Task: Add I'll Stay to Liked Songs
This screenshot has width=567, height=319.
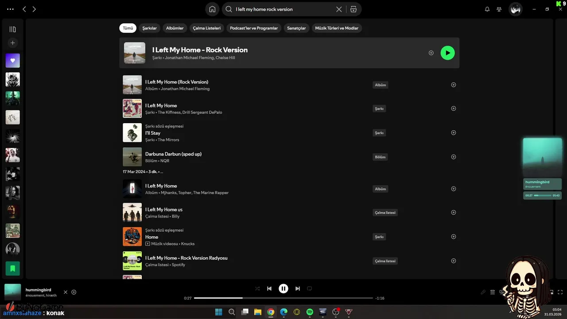Action: tap(453, 132)
